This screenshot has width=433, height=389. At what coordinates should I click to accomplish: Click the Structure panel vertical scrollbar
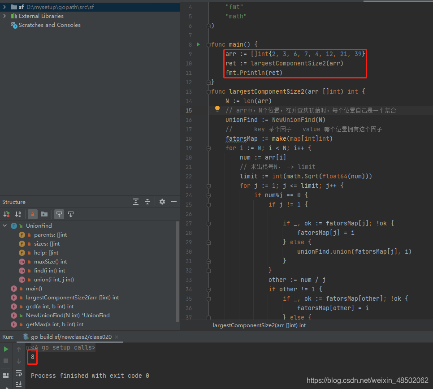178,272
